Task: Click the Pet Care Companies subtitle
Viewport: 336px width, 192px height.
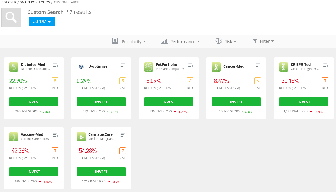Action: 170,69
